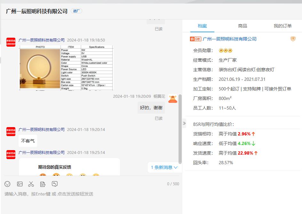Click the gold member medal icons

tap(225, 50)
